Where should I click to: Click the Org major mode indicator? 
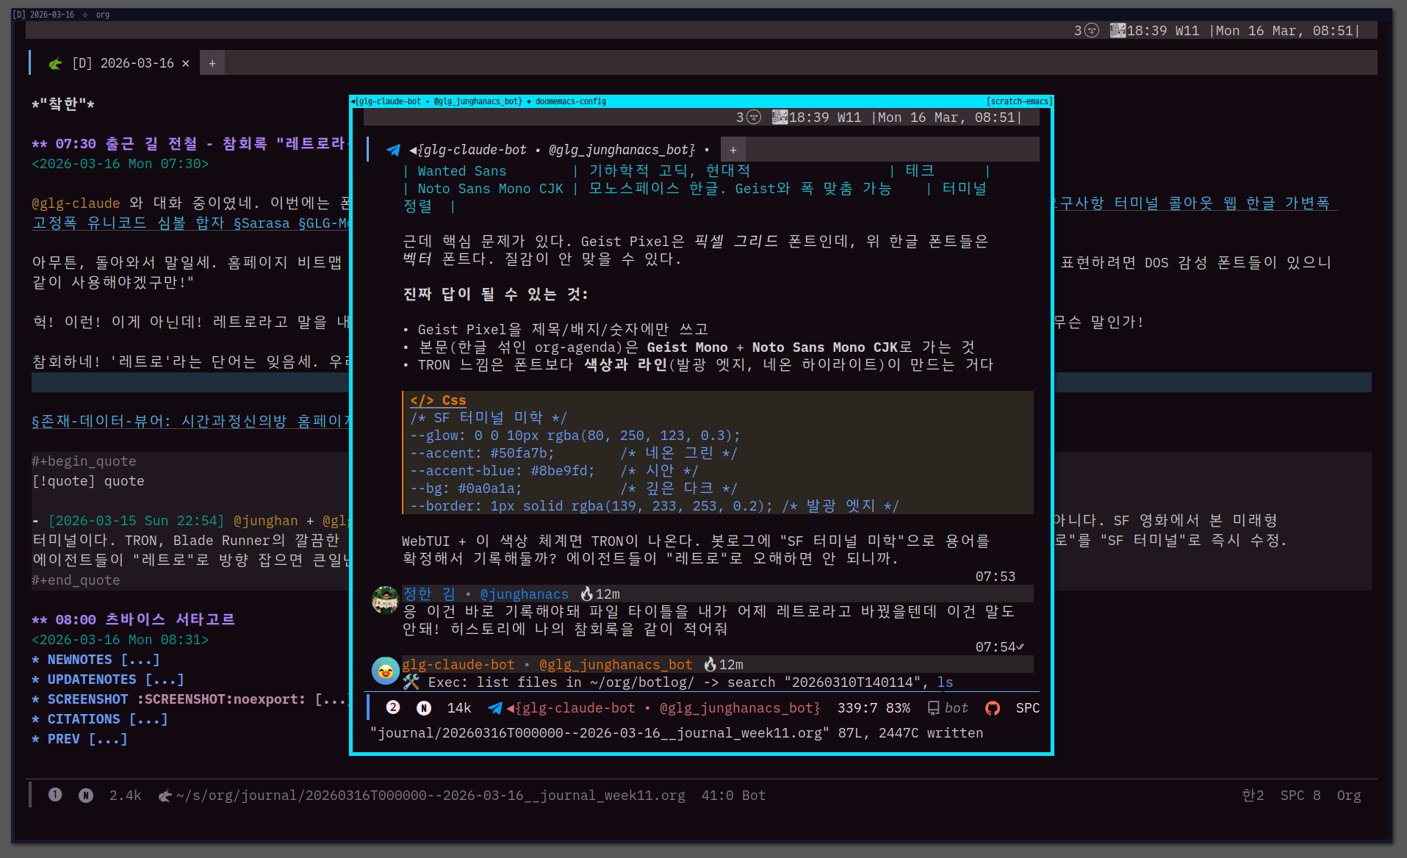pyautogui.click(x=1348, y=796)
